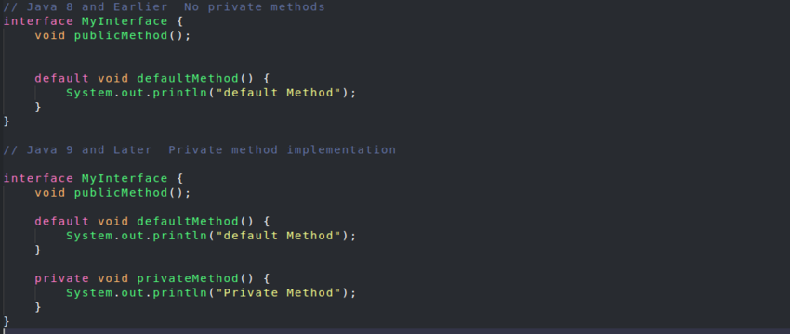Click the interface keyword below the Java 9 comment

coord(38,178)
